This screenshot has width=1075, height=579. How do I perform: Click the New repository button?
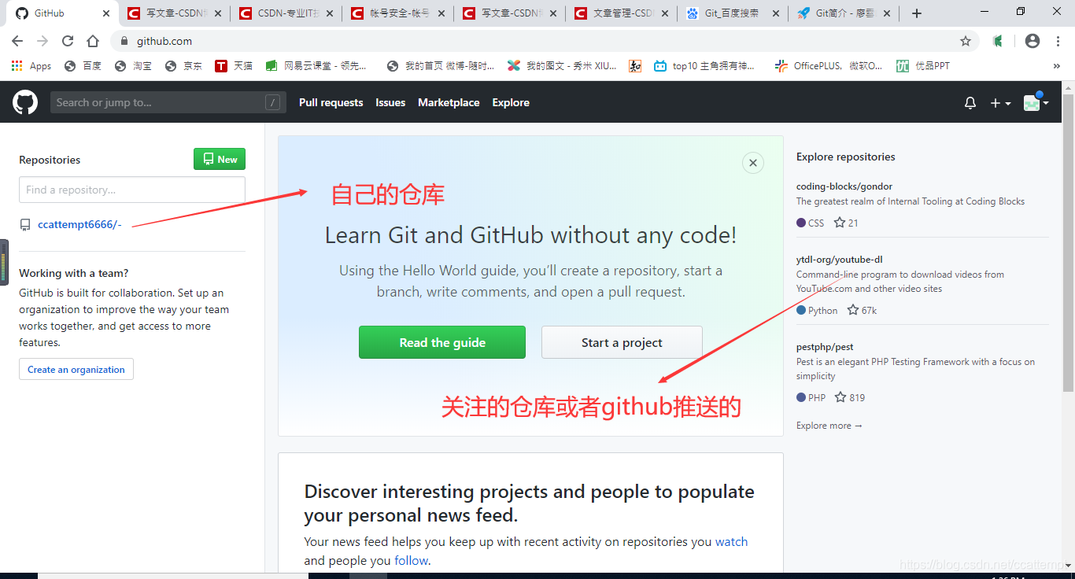tap(220, 159)
